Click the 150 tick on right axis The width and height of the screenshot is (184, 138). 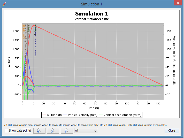pyautogui.click(x=169, y=31)
